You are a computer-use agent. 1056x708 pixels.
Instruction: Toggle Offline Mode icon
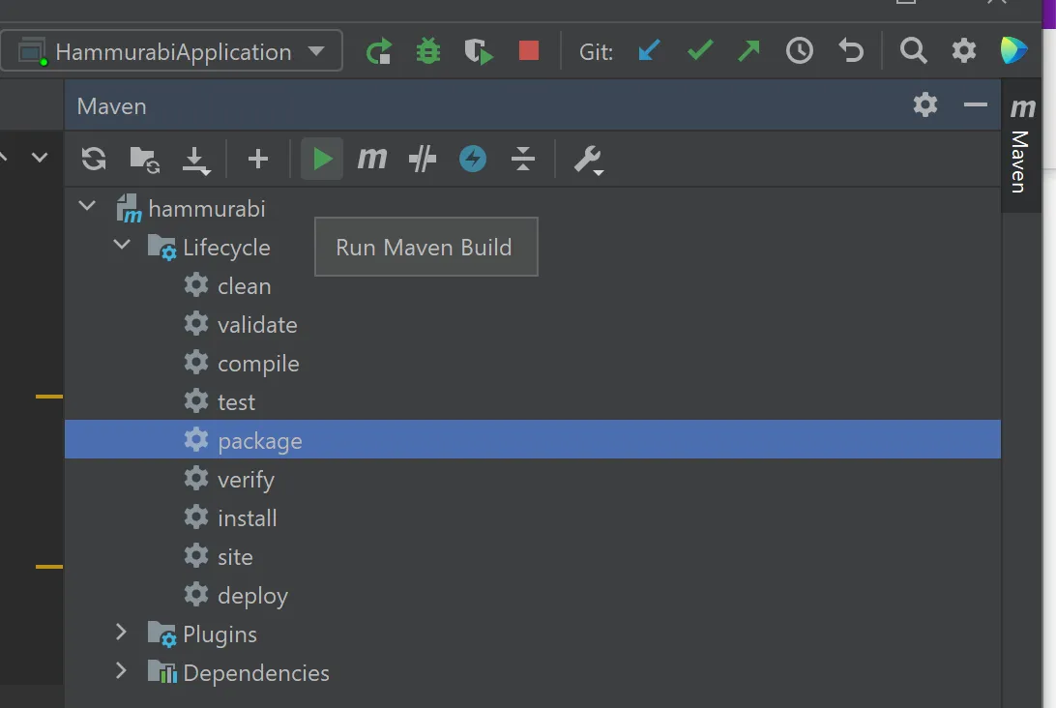click(423, 159)
